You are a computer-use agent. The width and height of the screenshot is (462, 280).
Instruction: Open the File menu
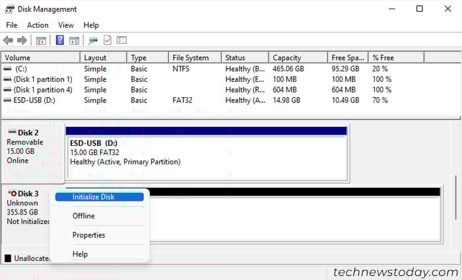[x=12, y=25]
